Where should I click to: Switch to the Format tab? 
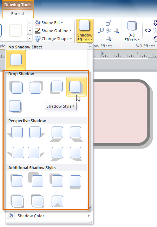pos(18,14)
